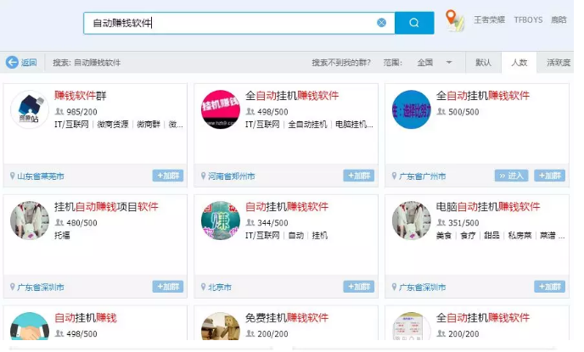The height and width of the screenshot is (352, 584).
Task: Switch to the 默认 sort tab
Action: pyautogui.click(x=483, y=63)
